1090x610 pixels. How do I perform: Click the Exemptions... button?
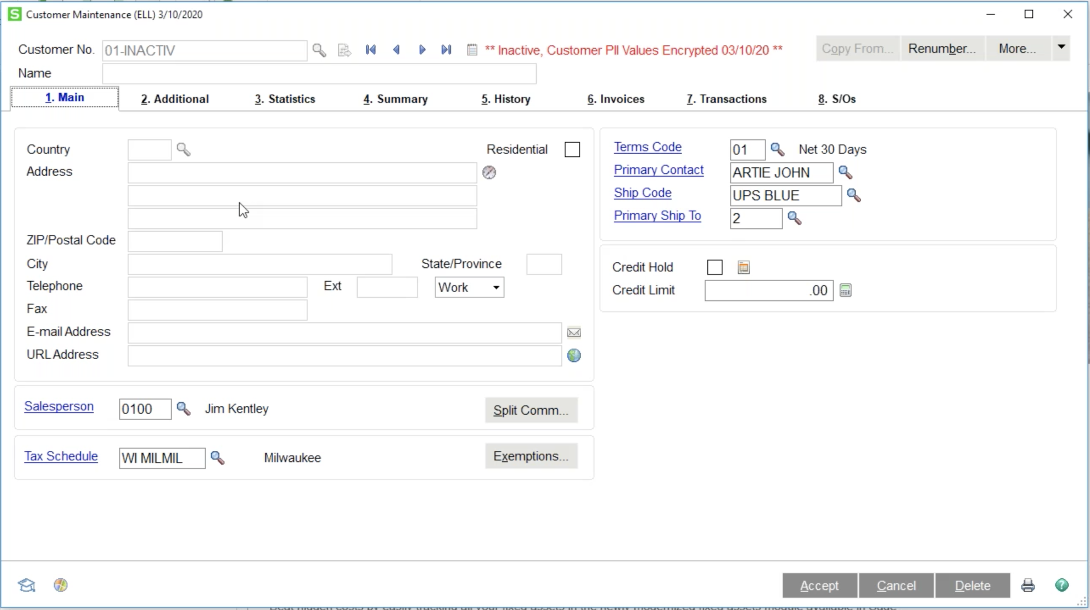[531, 456]
